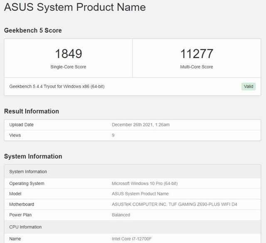Screen dimensions: 266x243
Task: Click the Model row label
Action: coord(15,194)
